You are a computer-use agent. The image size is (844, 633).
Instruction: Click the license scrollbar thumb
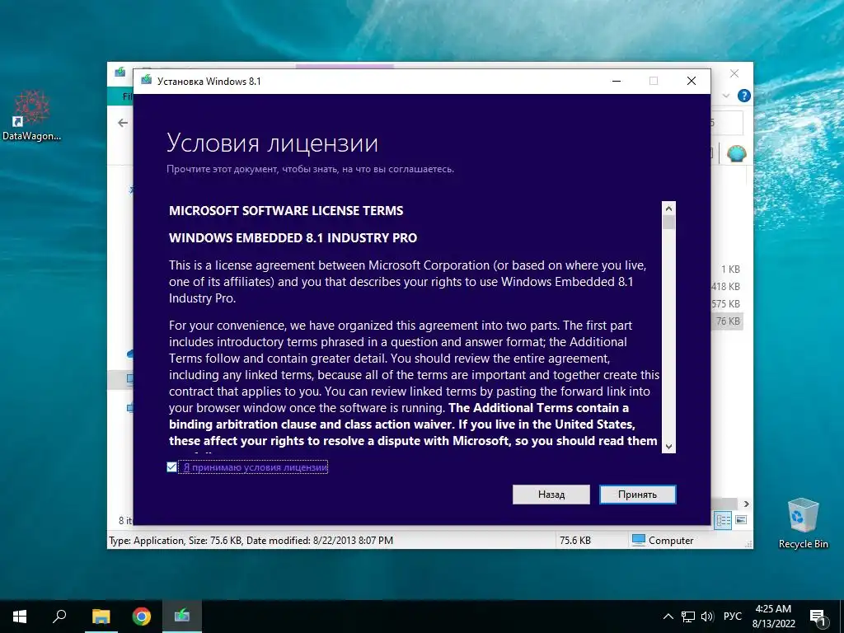pos(668,223)
